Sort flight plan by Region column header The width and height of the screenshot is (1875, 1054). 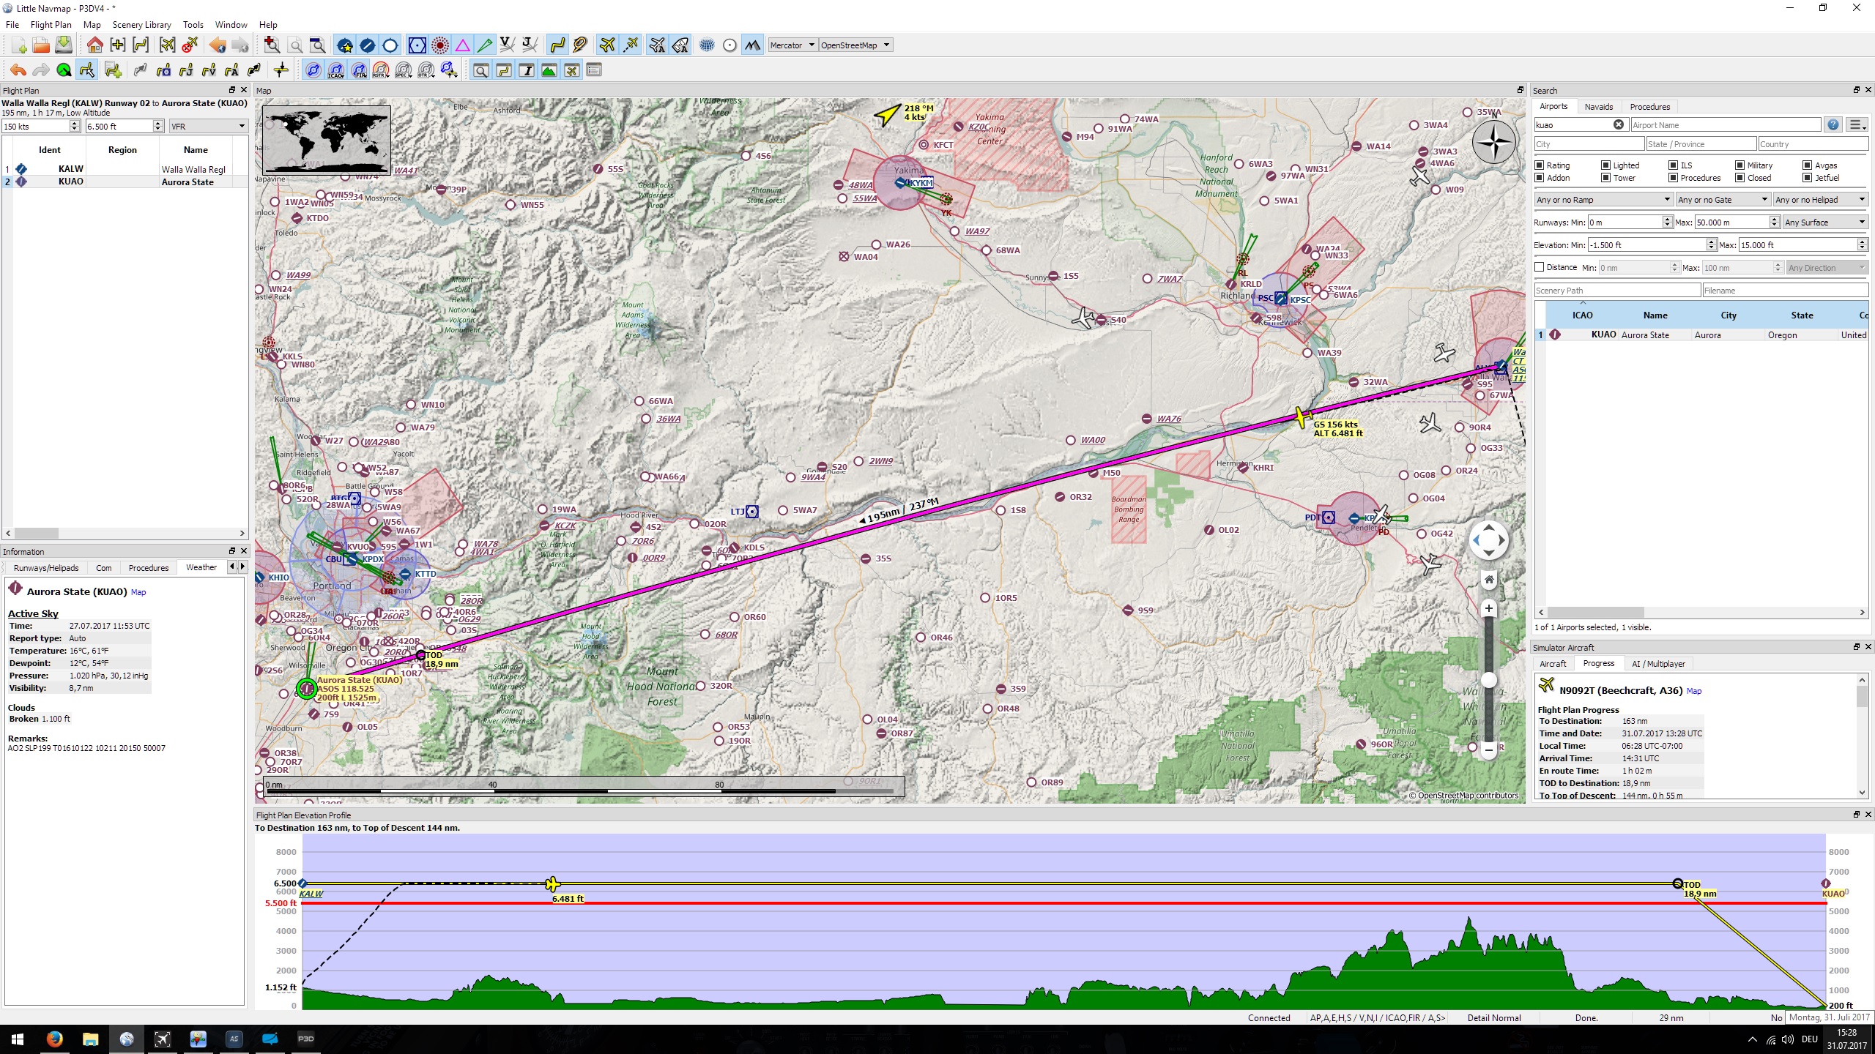coord(122,150)
